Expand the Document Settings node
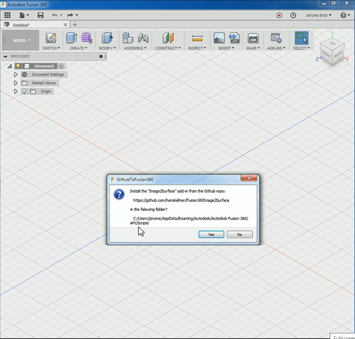 coord(16,75)
